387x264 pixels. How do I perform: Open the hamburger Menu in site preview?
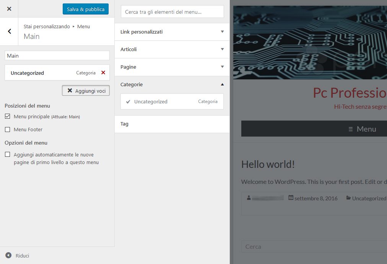[x=362, y=129]
